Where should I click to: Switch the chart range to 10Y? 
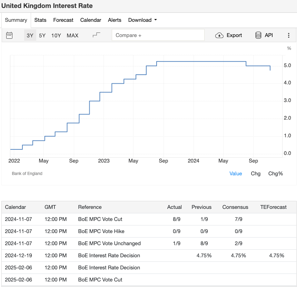[56, 35]
